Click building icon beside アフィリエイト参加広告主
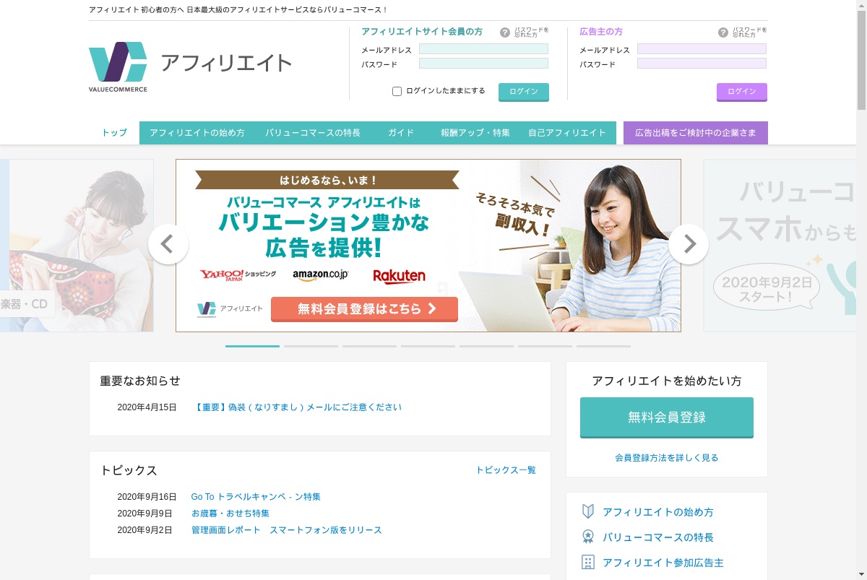This screenshot has width=867, height=580. (x=588, y=562)
